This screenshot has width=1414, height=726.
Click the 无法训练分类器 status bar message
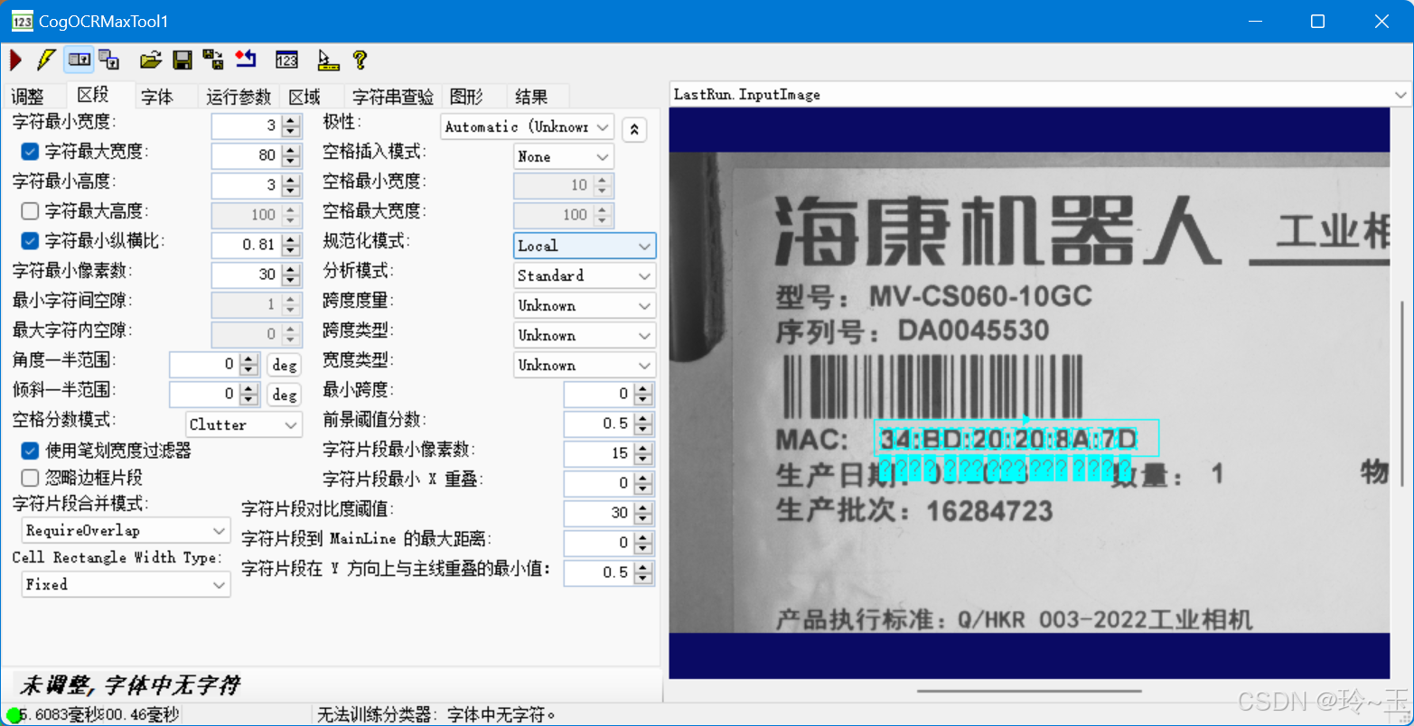point(436,715)
